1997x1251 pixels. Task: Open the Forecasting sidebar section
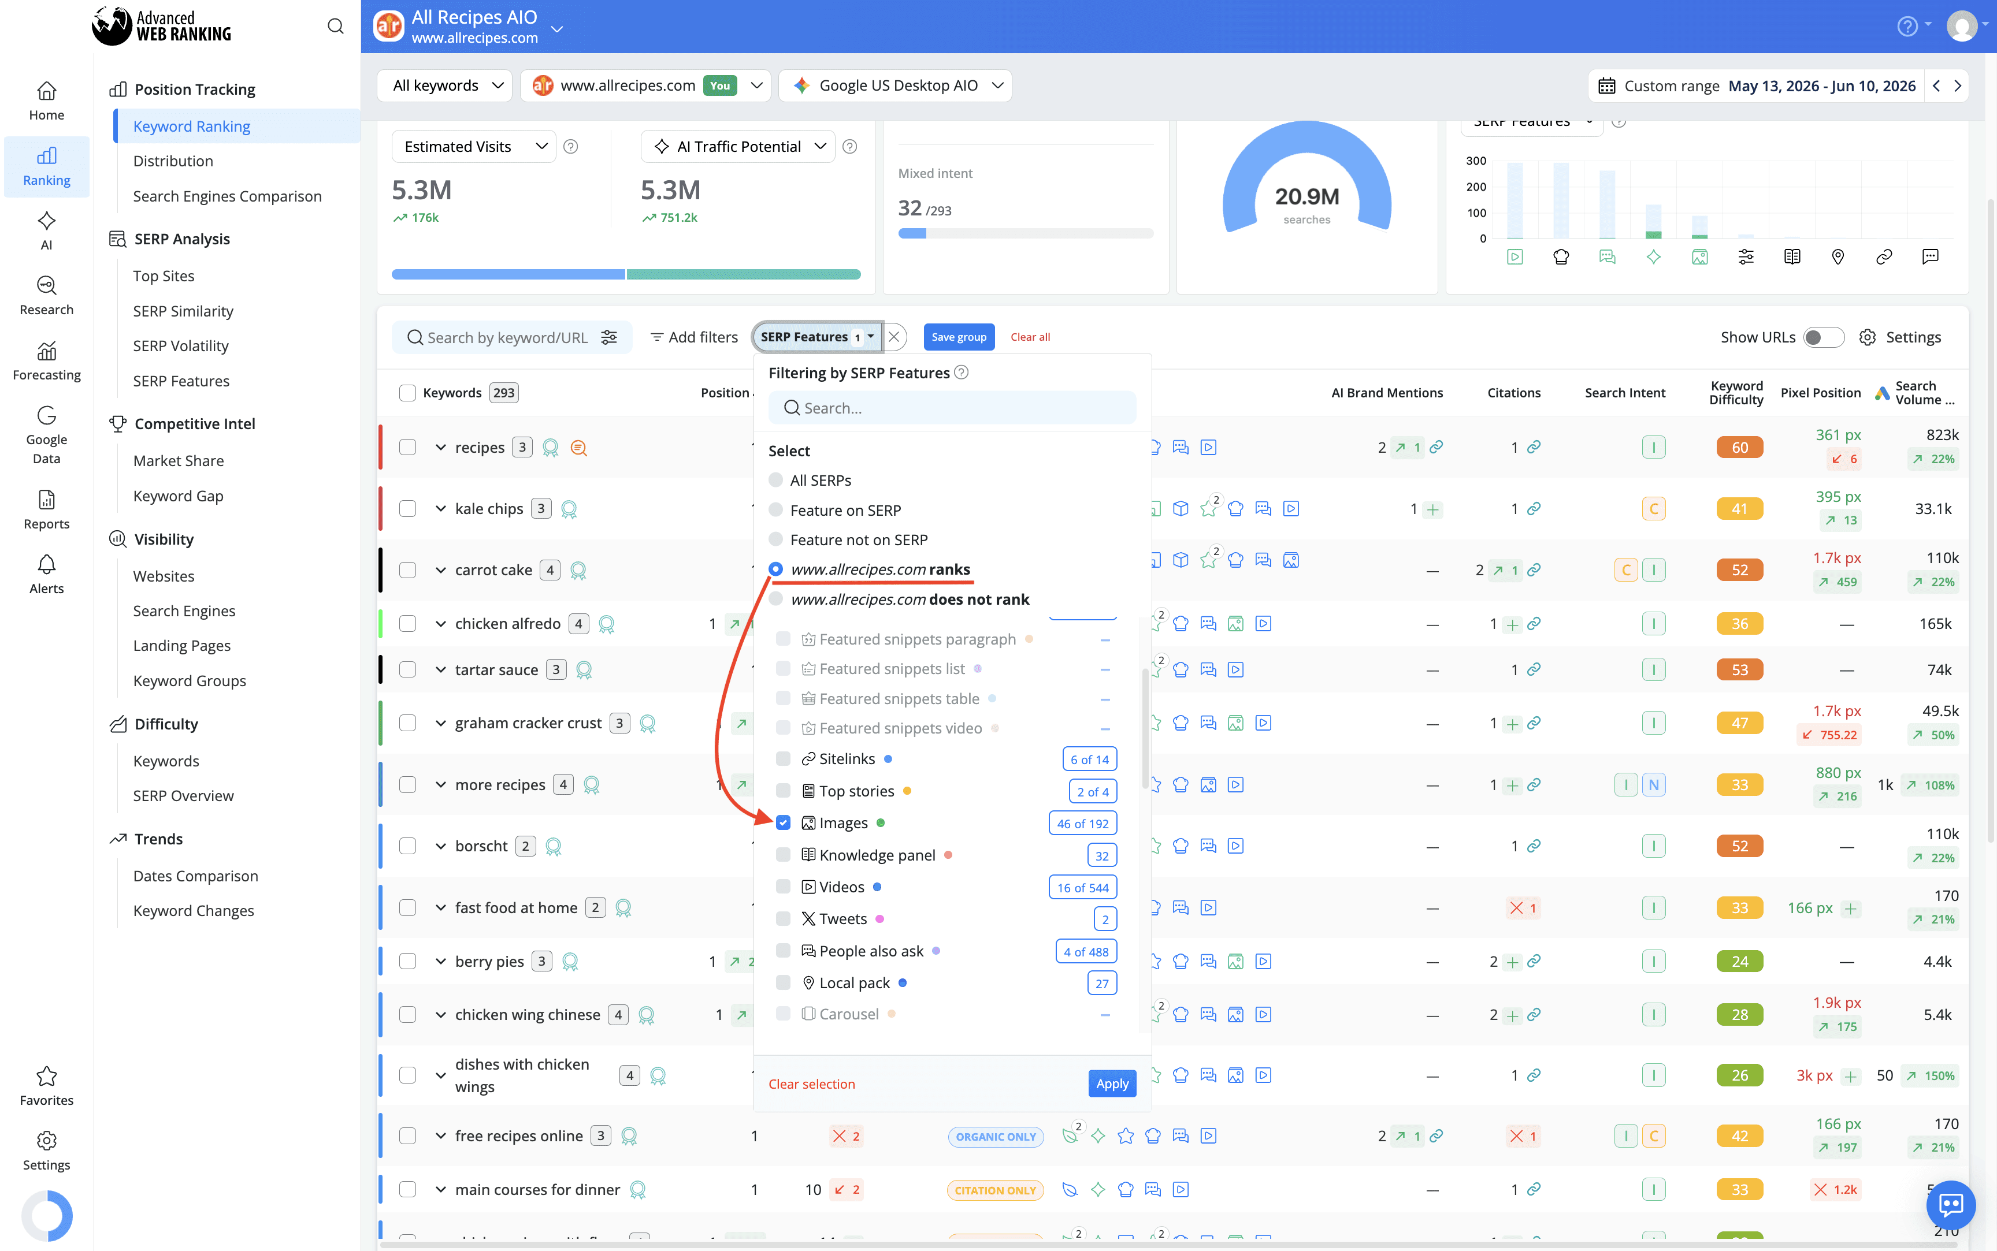pyautogui.click(x=46, y=361)
